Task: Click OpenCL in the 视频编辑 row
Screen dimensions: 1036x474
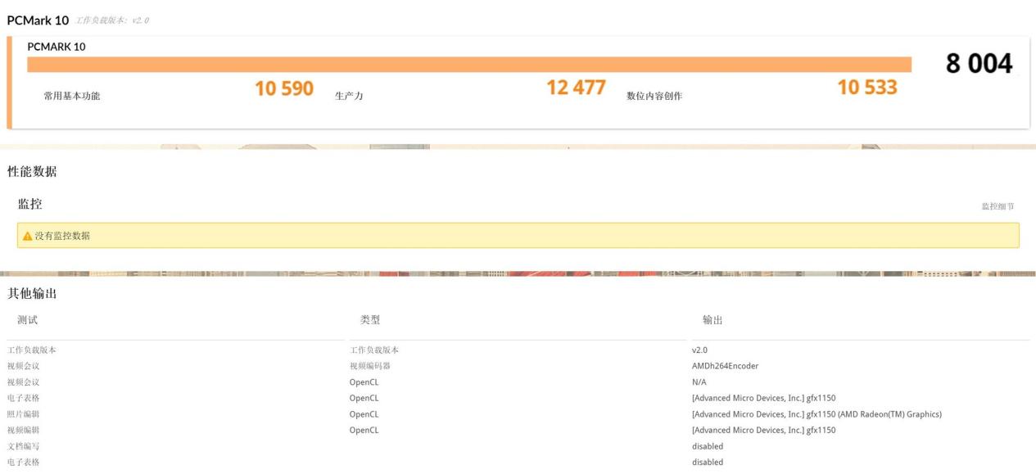Action: click(x=364, y=430)
